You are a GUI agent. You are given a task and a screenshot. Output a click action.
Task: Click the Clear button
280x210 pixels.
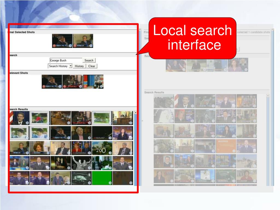coord(92,66)
